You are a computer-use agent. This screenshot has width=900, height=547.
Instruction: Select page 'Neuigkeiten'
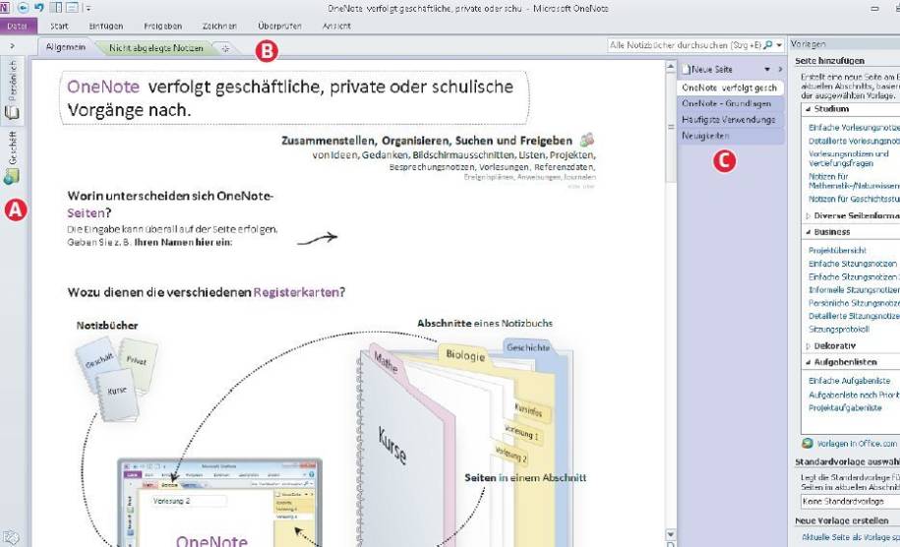click(x=730, y=136)
